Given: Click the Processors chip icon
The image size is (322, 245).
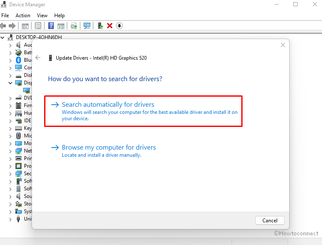Looking at the screenshot, I should 18,166.
